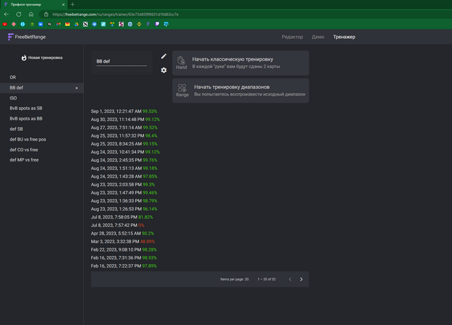Go back with the browser back arrow

coord(6,14)
